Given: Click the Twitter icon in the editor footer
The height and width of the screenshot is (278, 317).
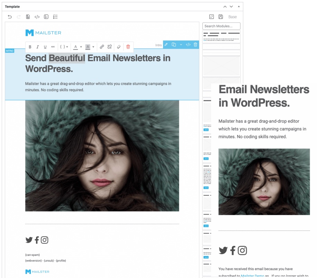Looking at the screenshot, I should point(29,240).
